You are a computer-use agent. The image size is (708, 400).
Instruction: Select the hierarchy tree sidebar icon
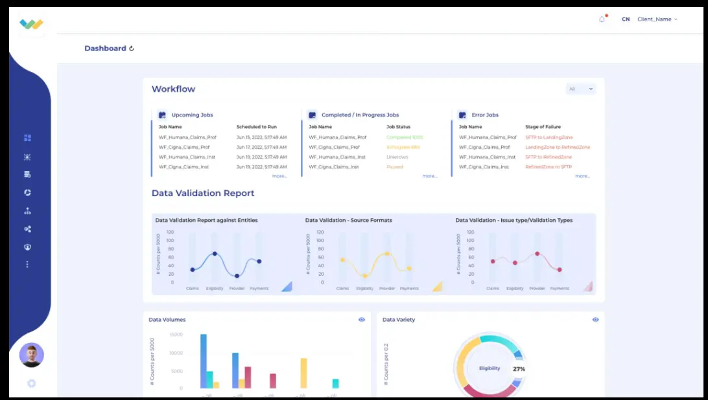tap(27, 210)
